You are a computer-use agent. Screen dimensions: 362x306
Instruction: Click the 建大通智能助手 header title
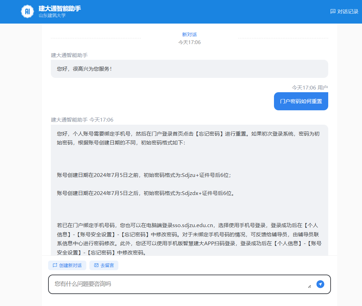pyautogui.click(x=60, y=9)
